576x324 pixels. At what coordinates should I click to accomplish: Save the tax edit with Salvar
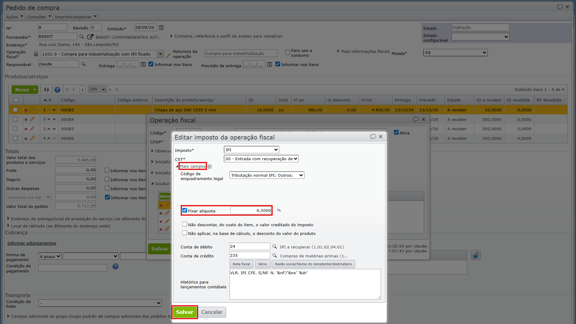click(184, 312)
